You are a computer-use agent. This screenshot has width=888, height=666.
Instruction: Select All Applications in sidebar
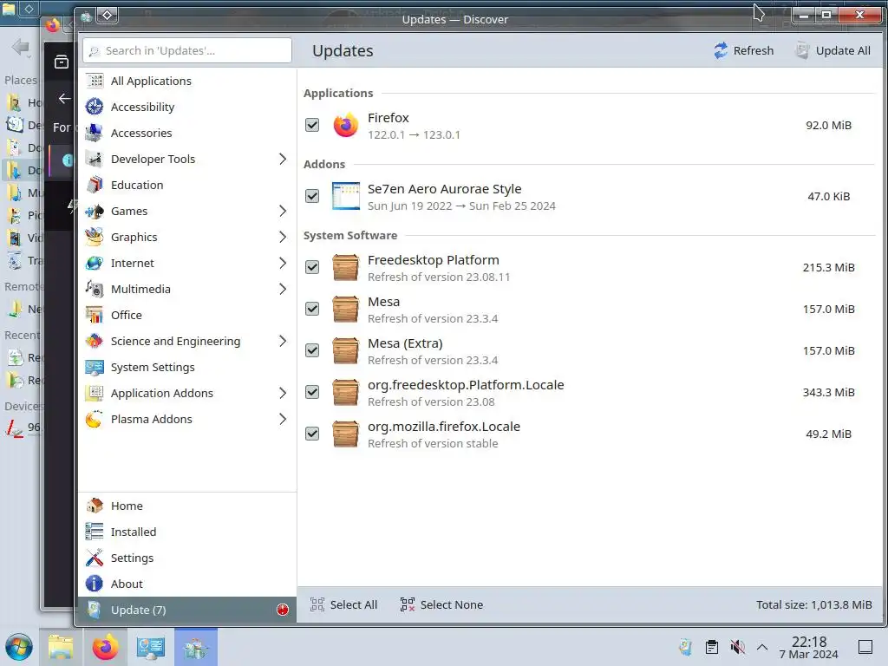(x=187, y=81)
